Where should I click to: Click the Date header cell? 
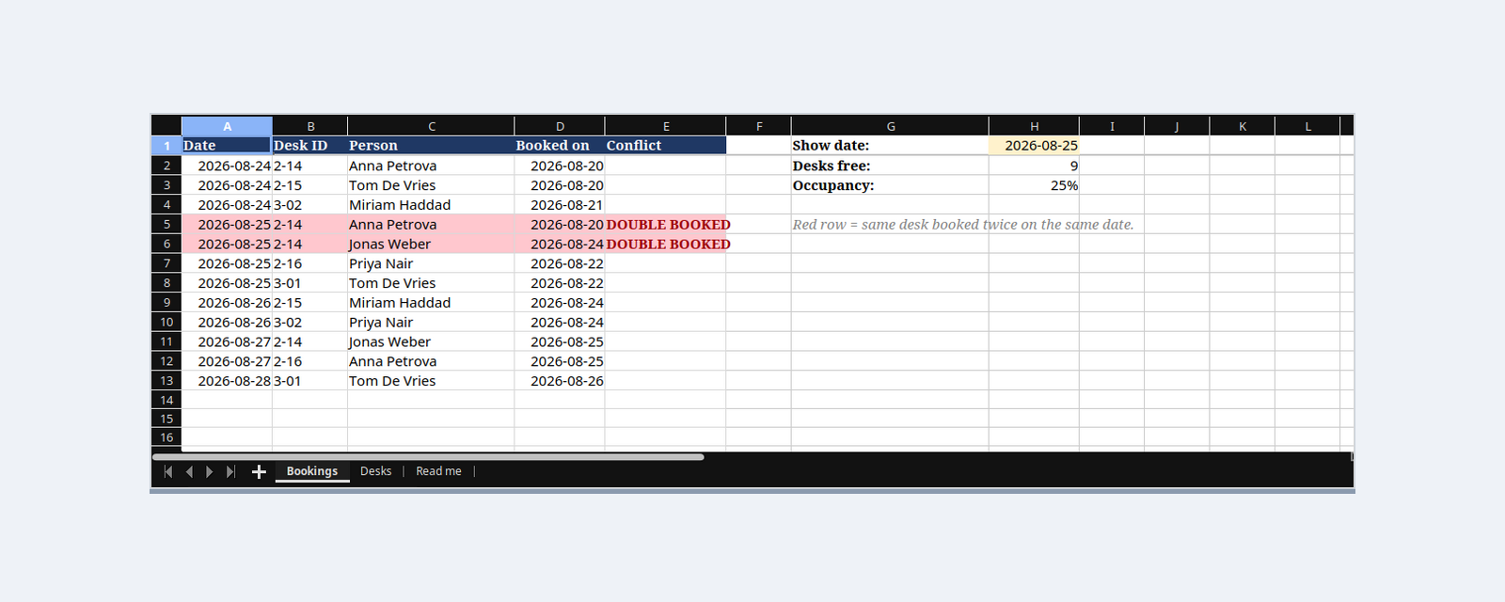coord(227,146)
